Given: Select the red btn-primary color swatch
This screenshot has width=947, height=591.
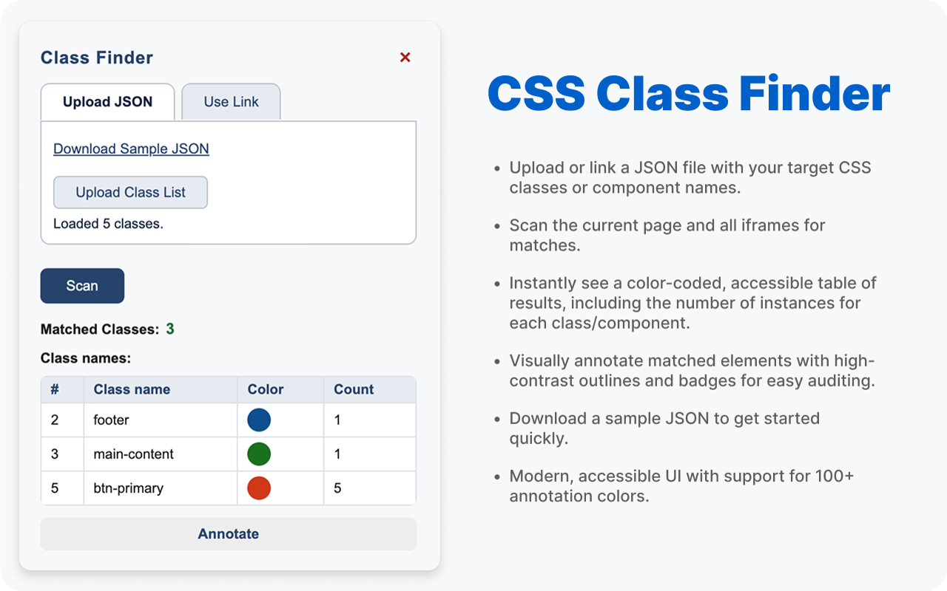Looking at the screenshot, I should pyautogui.click(x=259, y=488).
